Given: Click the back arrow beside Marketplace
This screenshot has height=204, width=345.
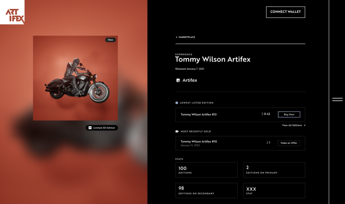Looking at the screenshot, I should coord(177,37).
